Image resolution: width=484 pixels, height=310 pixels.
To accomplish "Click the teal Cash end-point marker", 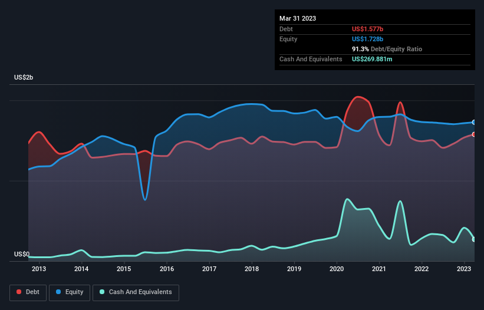I will 474,239.
